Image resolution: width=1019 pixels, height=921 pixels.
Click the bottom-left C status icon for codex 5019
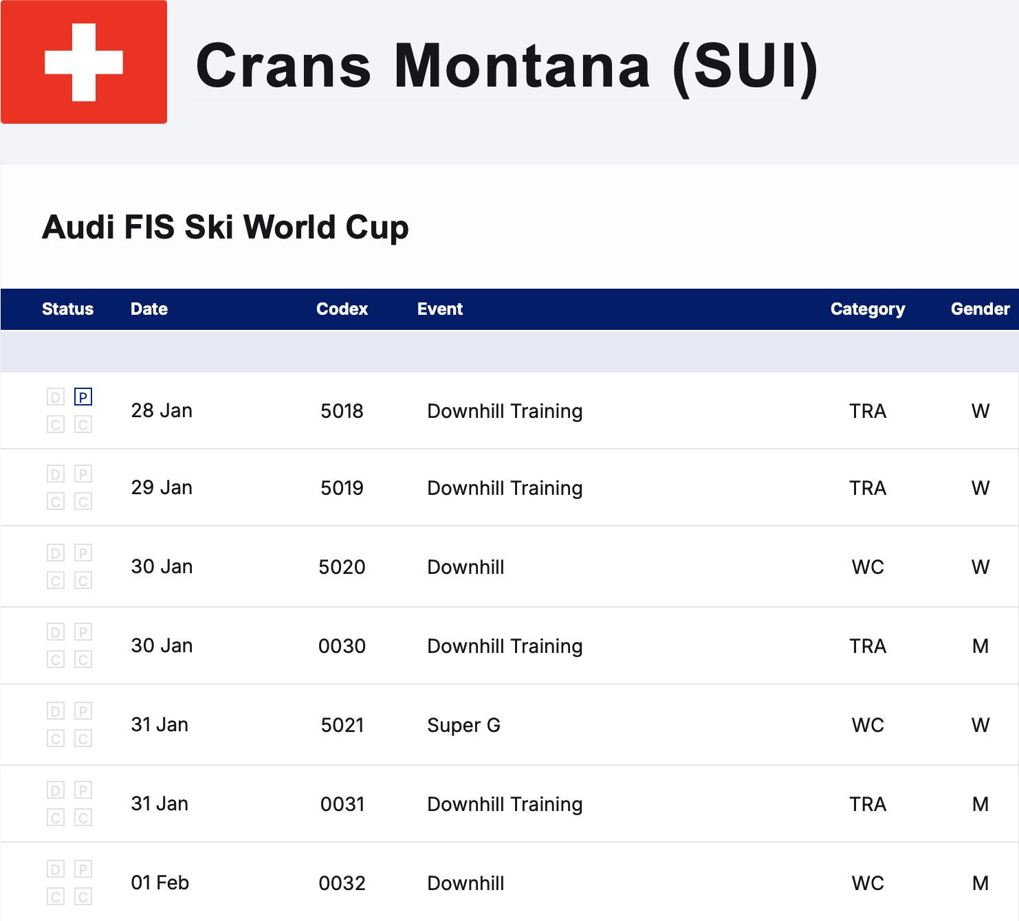56,502
